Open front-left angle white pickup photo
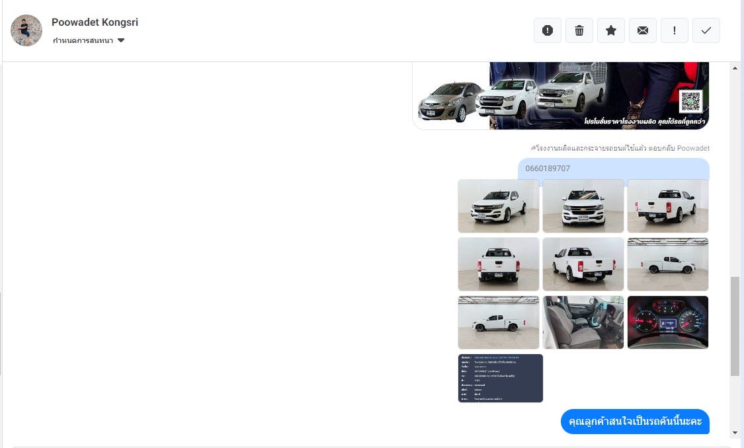The width and height of the screenshot is (744, 448). [498, 205]
